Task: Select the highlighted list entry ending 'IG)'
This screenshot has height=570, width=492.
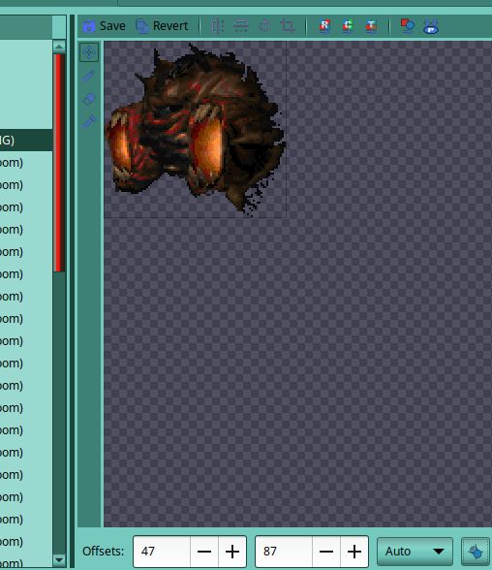Action: (26, 140)
